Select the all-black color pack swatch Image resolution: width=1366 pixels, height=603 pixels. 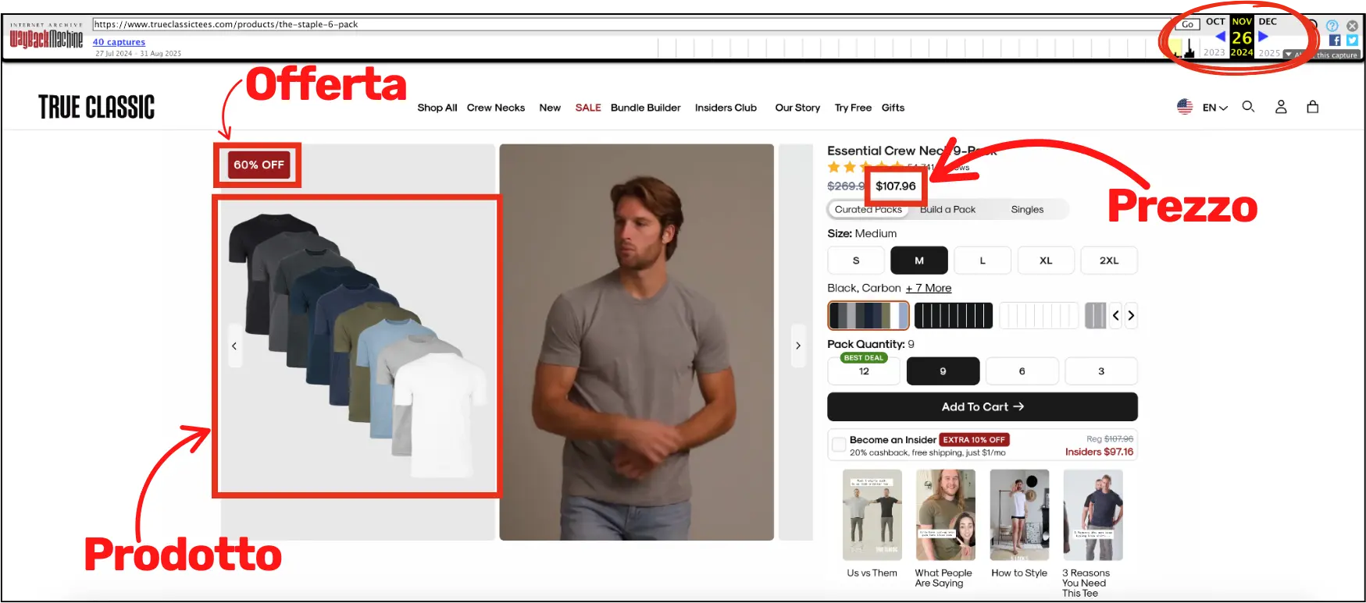pyautogui.click(x=954, y=316)
